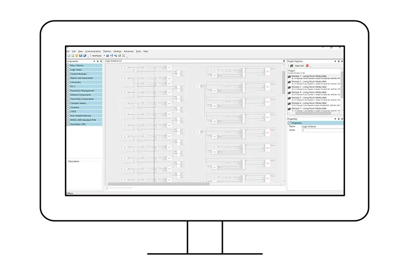The image size is (409, 272).
Task: Expand Non-Volatile Memory category
Action: pyautogui.click(x=68, y=115)
